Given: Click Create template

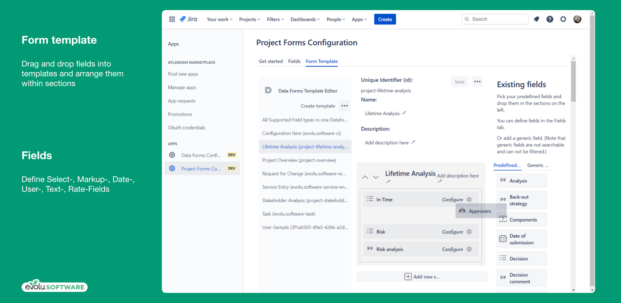Looking at the screenshot, I should [318, 106].
